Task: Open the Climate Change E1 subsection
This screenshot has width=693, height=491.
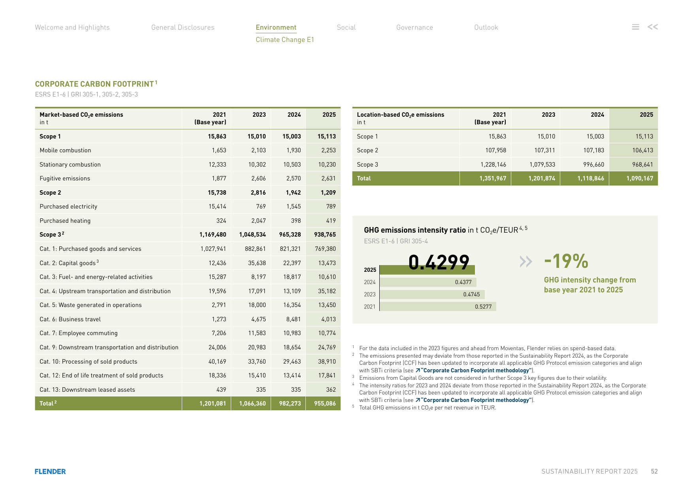Action: [x=285, y=40]
